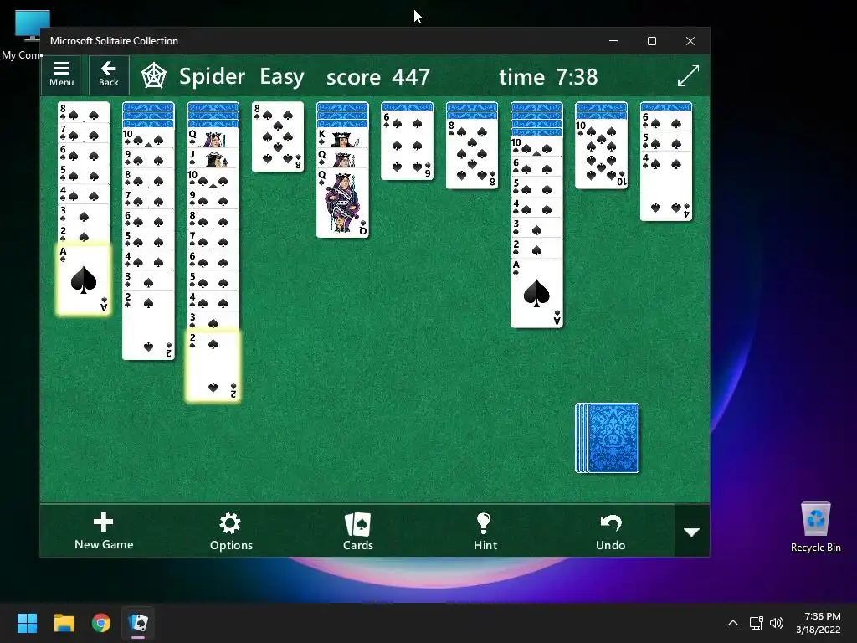This screenshot has height=643, width=857.
Task: Launch Chrome from the taskbar
Action: click(101, 623)
